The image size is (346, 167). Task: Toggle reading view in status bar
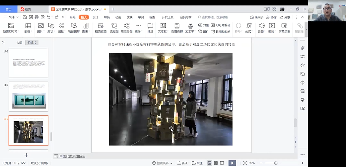pos(222,163)
